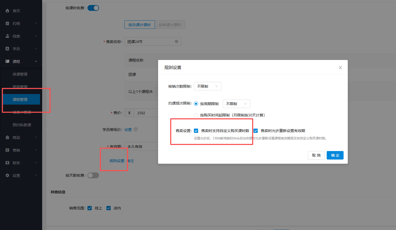Select 按购买时间起限制 radio option
The width and height of the screenshot is (396, 230).
tap(196, 115)
